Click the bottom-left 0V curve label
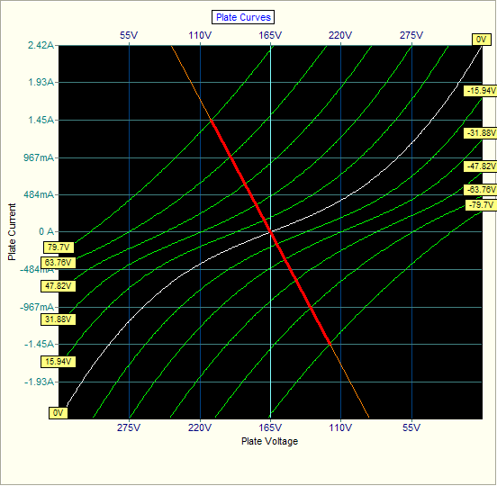Screen dimensions: 497x486 pos(59,413)
